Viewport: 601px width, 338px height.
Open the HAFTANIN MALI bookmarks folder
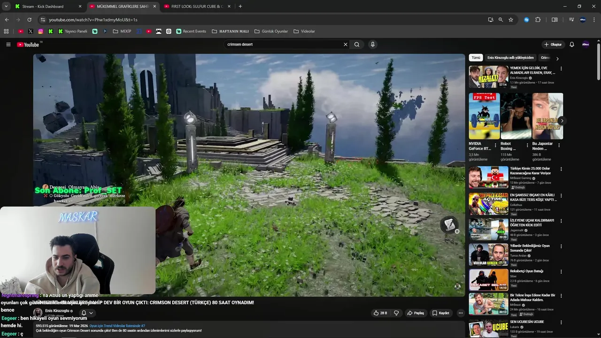click(x=230, y=31)
